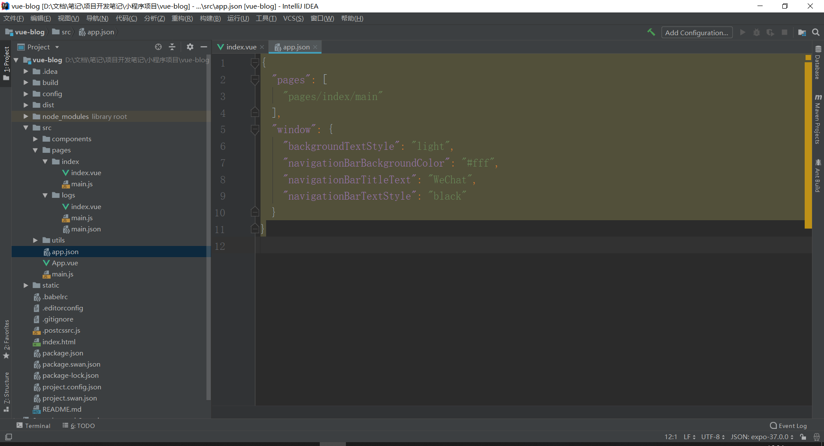
Task: Open the Terminal tool window
Action: point(33,425)
